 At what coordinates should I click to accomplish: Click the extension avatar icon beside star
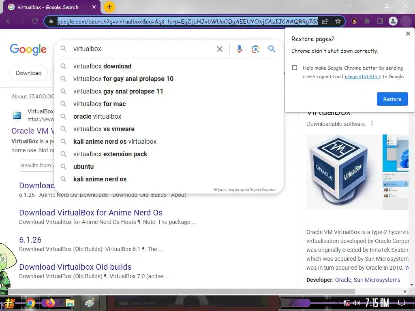click(354, 21)
